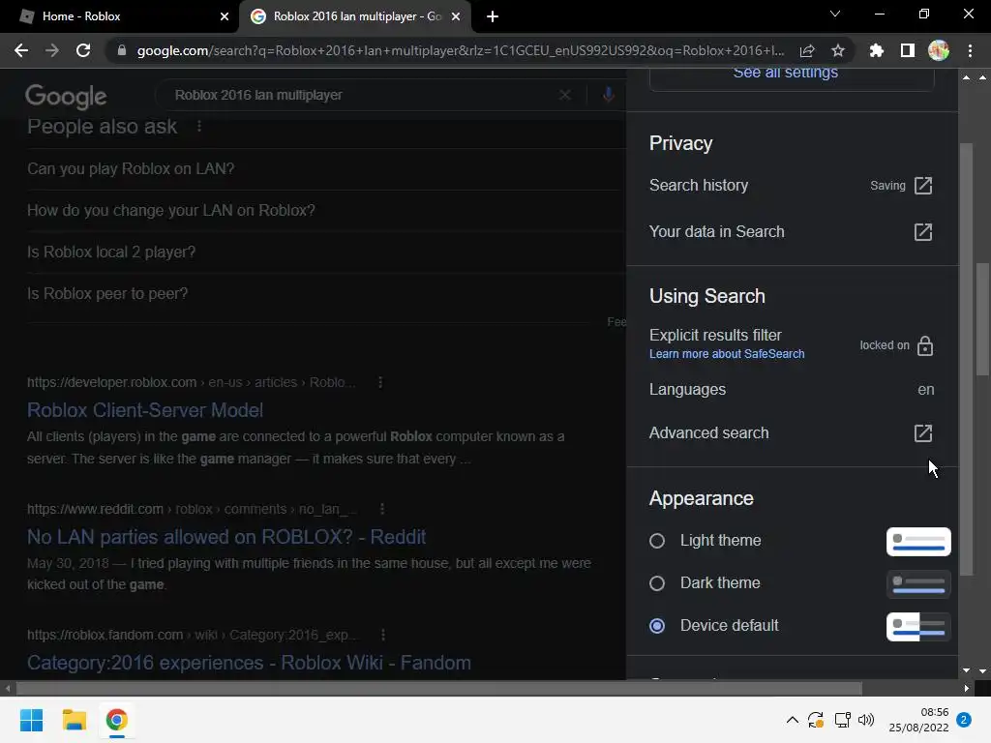Toggle the Chrome side panel icon
The width and height of the screenshot is (991, 743).
click(x=908, y=50)
